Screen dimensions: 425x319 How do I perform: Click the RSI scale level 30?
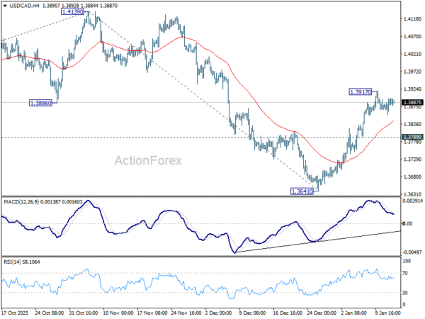coord(404,293)
